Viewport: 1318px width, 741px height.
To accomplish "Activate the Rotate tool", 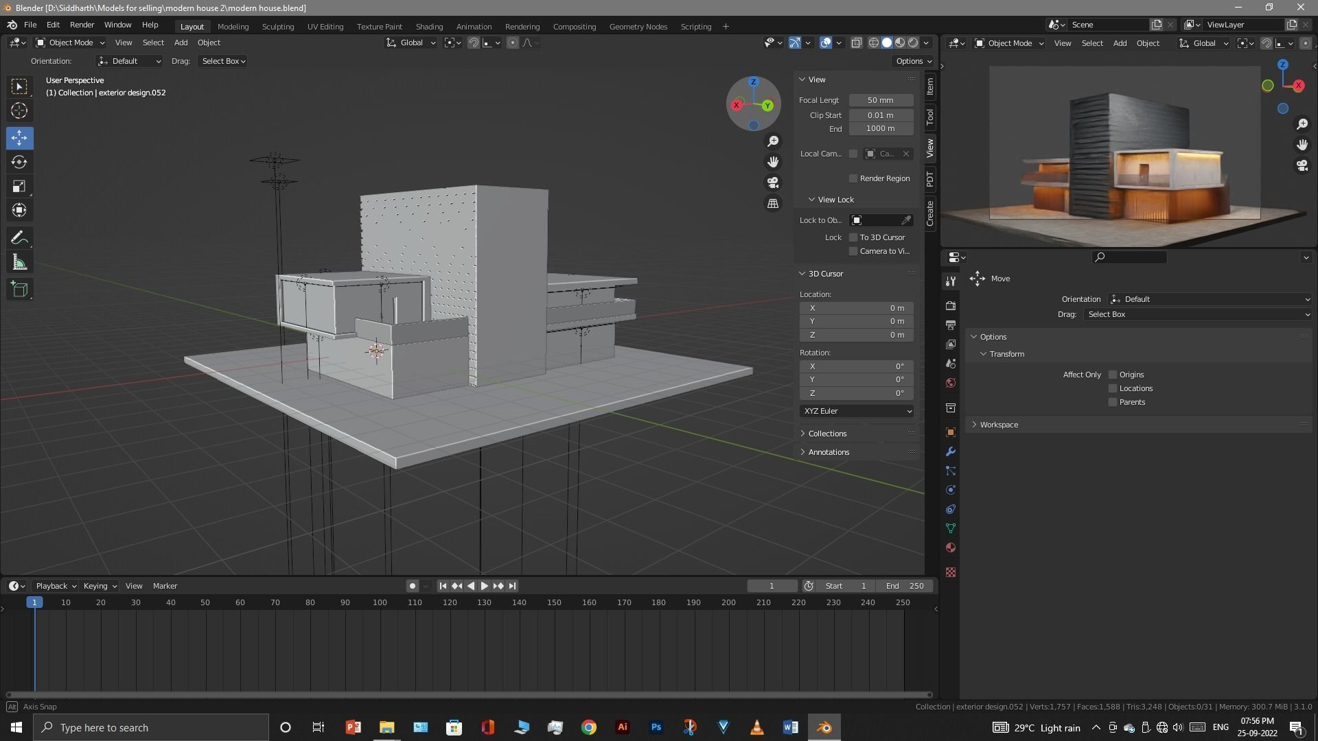I will 19,162.
